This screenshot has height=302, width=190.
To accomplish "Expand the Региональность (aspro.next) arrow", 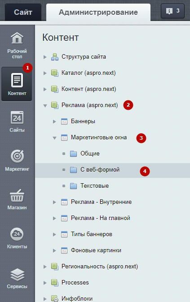I will point(45,267).
